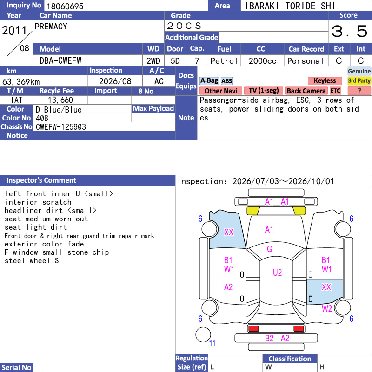This screenshot has height=372, width=372.
Task: Select the Keyless equipment tag
Action: pyautogui.click(x=325, y=80)
